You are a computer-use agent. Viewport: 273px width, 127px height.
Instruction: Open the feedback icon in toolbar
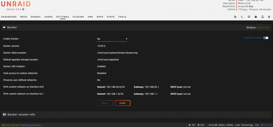(249, 17)
